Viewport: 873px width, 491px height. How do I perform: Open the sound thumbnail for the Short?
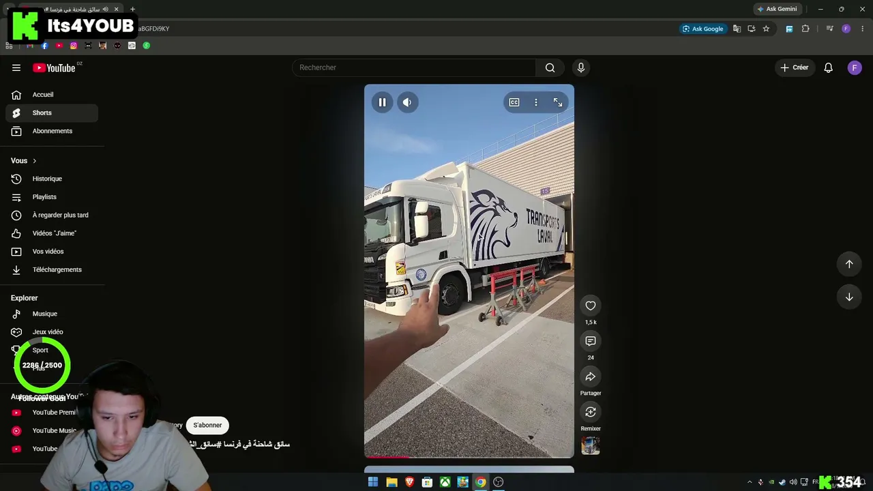[x=591, y=446]
